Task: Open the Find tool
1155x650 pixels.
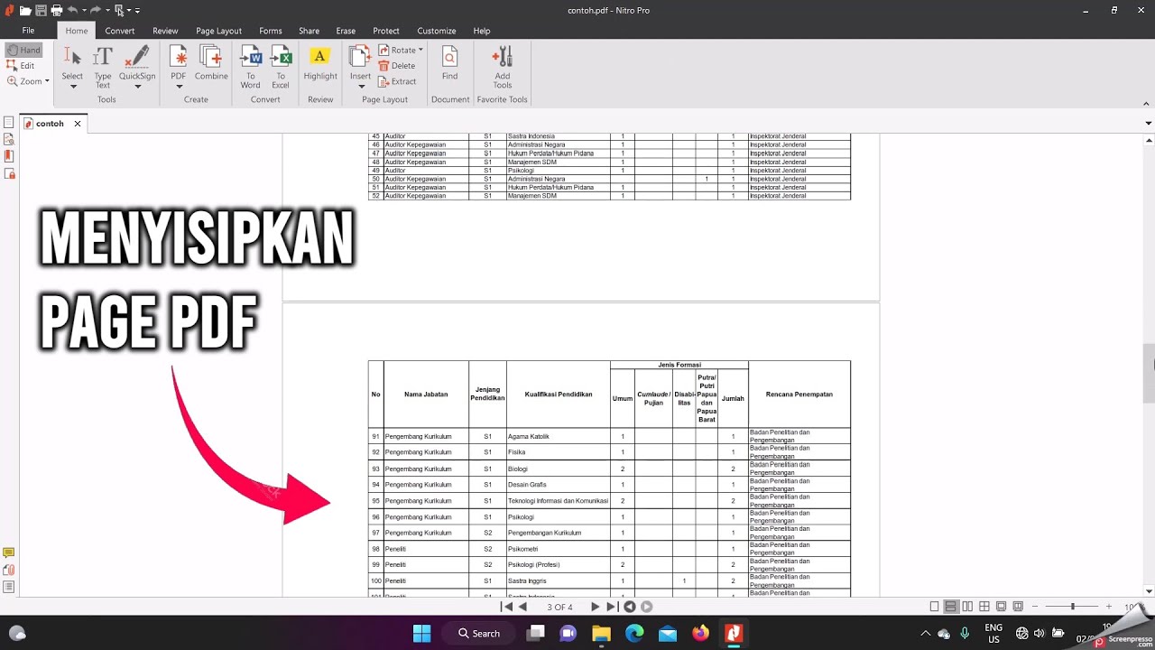Action: point(449,63)
